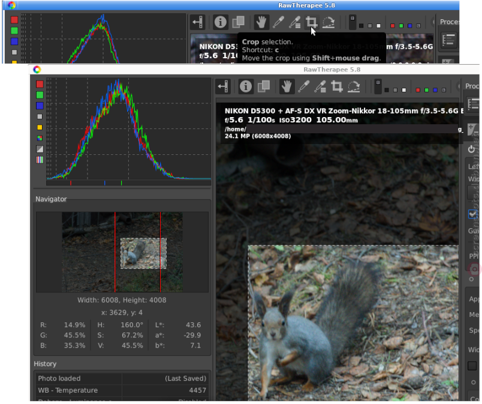Select lockable color picker in front window
The height and width of the screenshot is (404, 482).
320,86
